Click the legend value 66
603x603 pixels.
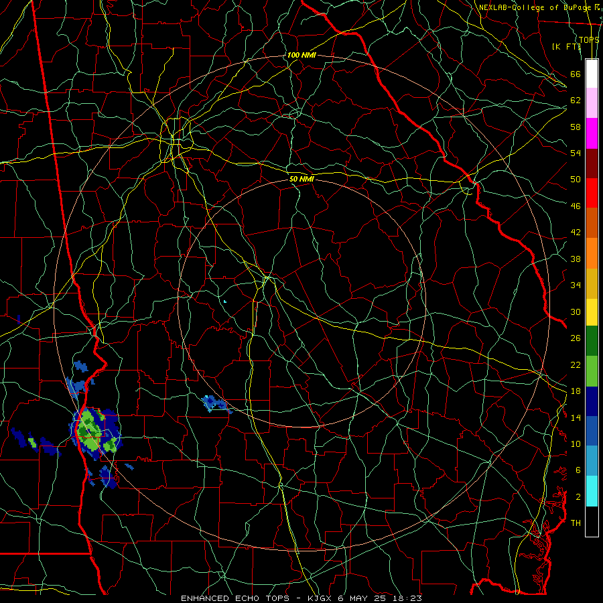[576, 74]
